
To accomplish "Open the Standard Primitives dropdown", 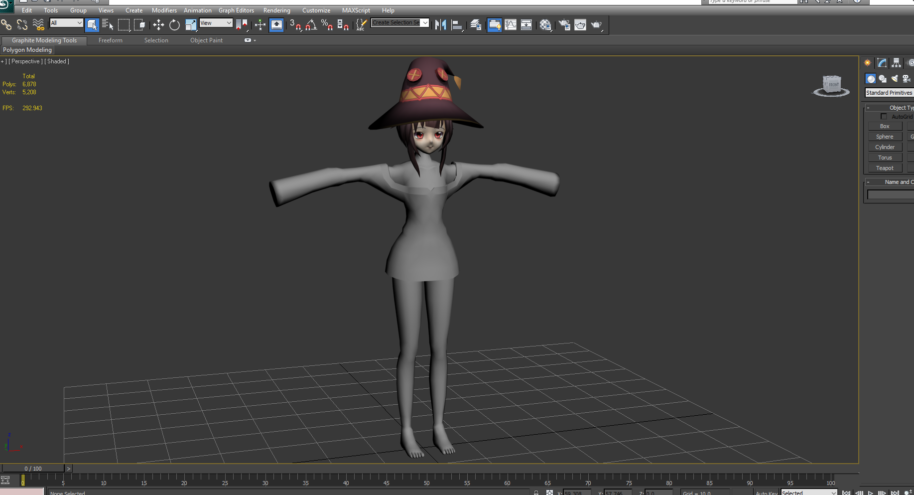I will [889, 93].
